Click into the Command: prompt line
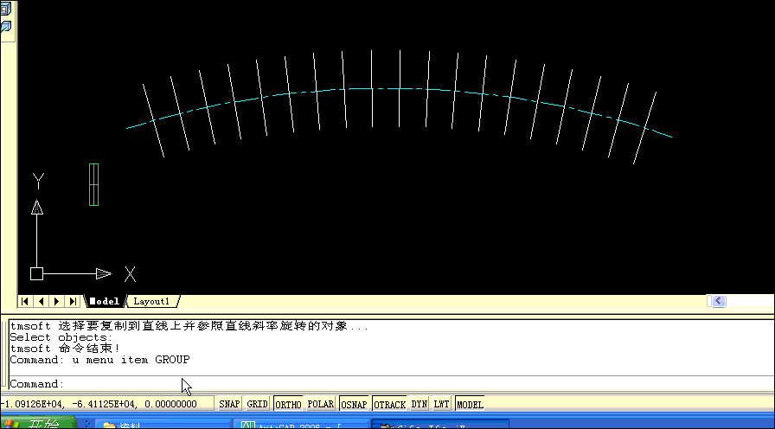 pyautogui.click(x=390, y=383)
